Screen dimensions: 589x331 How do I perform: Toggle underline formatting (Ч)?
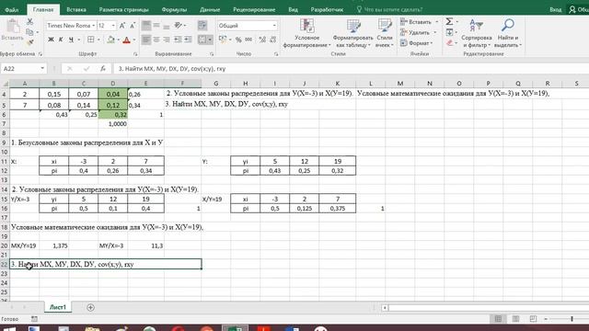(x=71, y=40)
